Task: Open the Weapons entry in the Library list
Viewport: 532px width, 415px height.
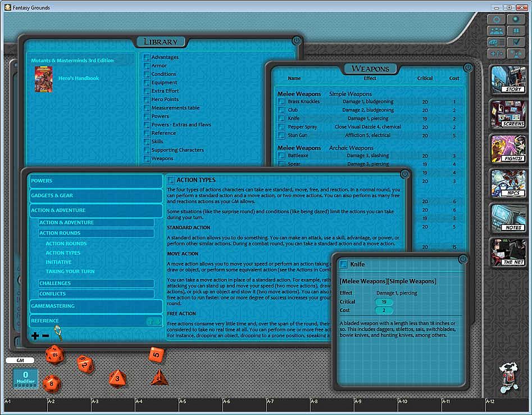Action: click(x=162, y=159)
